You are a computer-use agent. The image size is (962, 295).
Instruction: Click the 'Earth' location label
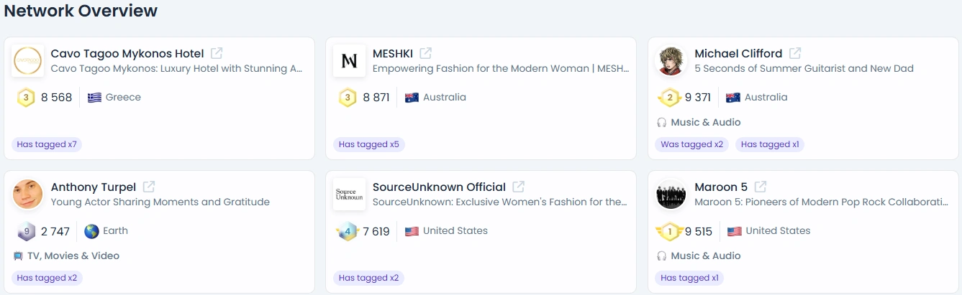coord(115,231)
